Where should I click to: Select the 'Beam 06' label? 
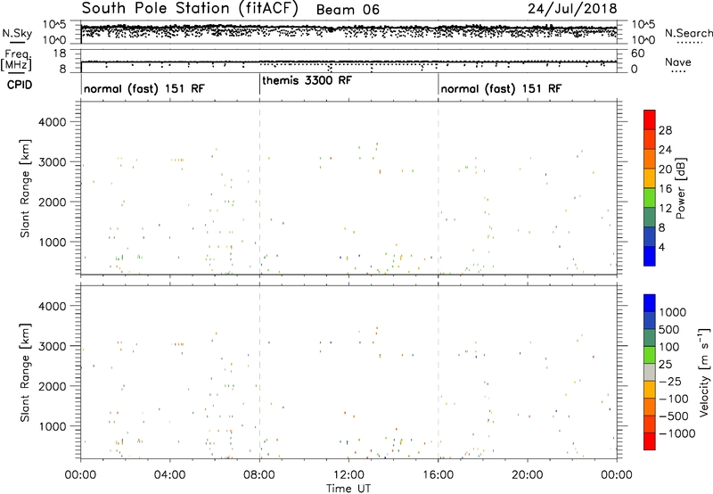348,10
